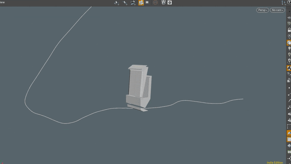Open the No cam camera dropdown
291x164 pixels.
pyautogui.click(x=277, y=10)
